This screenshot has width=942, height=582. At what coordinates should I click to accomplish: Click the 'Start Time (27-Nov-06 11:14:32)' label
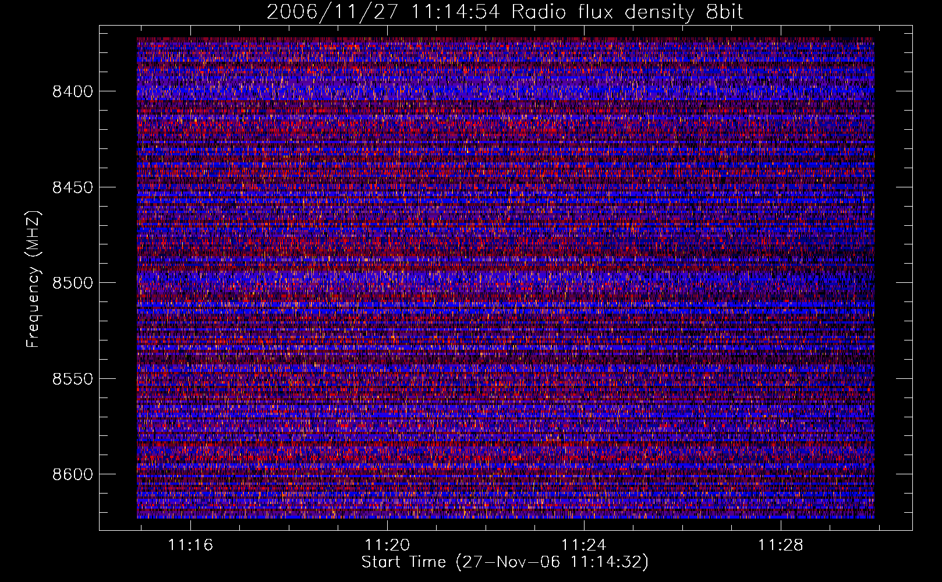pyautogui.click(x=505, y=562)
